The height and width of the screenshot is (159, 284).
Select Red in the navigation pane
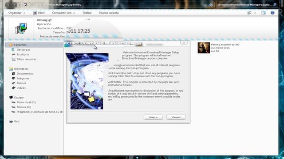(17, 121)
